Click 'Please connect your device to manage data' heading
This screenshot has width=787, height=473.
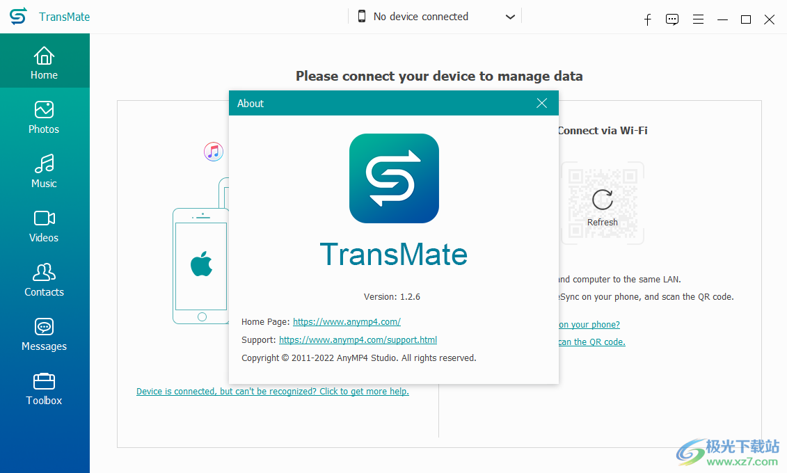click(x=439, y=77)
